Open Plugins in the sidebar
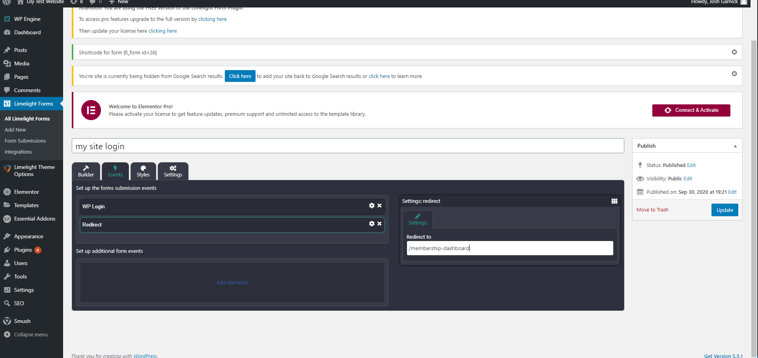Image resolution: width=758 pixels, height=358 pixels. (x=23, y=250)
